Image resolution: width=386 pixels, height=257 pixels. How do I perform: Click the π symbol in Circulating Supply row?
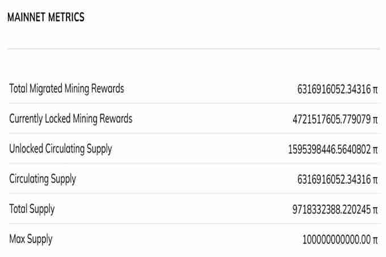(375, 180)
